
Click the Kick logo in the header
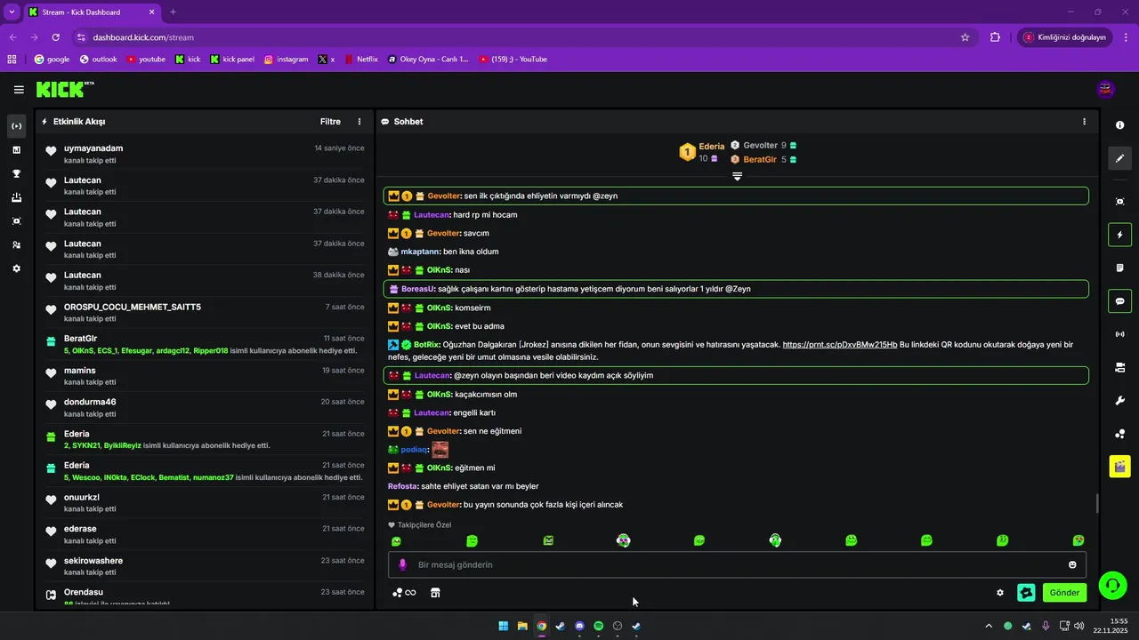[65, 89]
